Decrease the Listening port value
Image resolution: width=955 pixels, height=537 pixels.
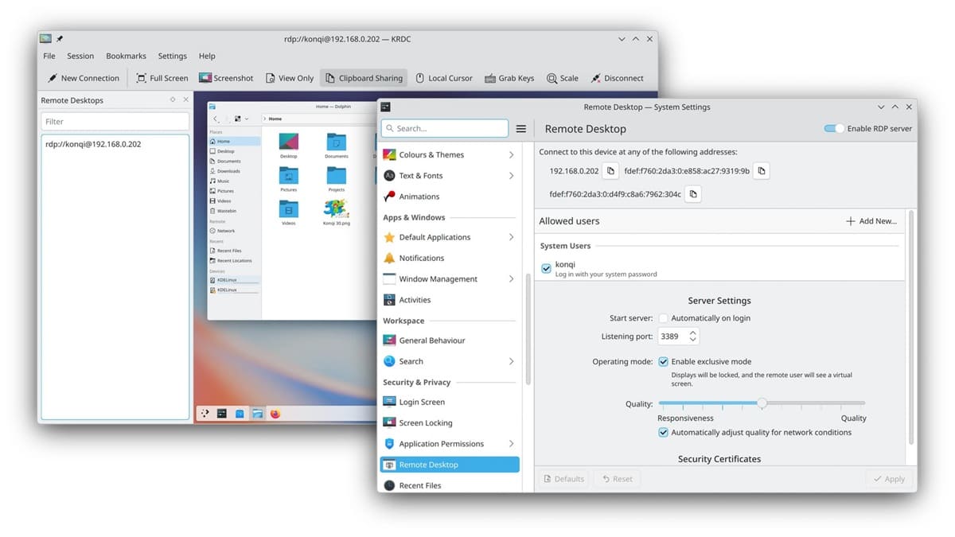click(692, 340)
